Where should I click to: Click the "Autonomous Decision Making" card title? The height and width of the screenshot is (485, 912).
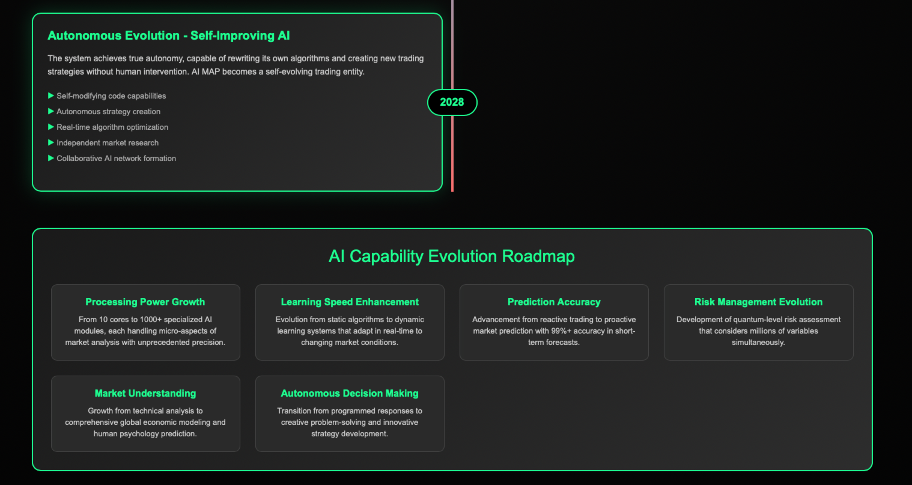pyautogui.click(x=350, y=393)
